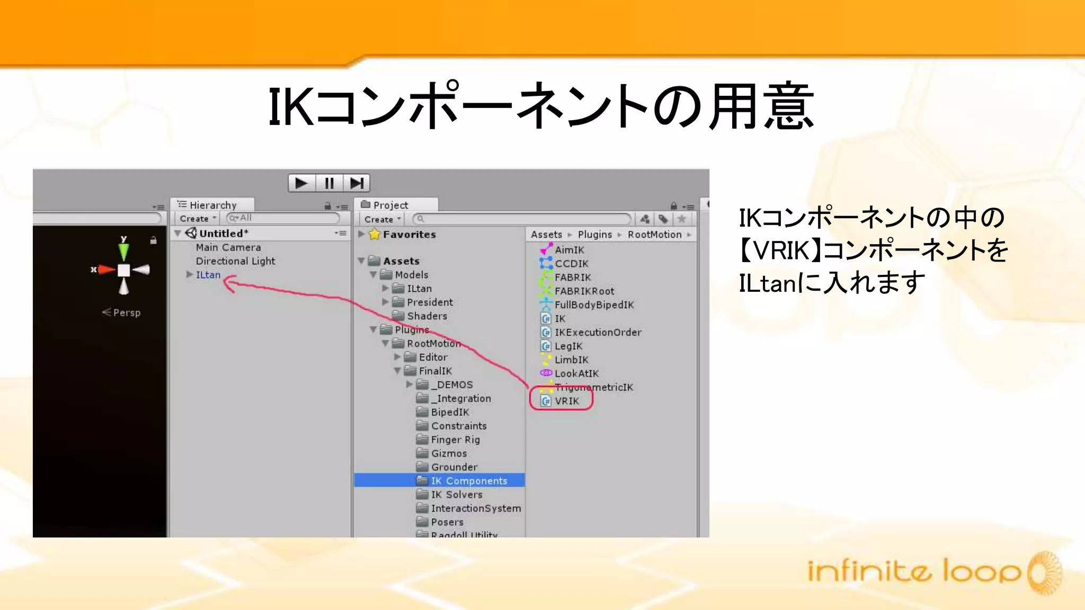The image size is (1085, 610).
Task: Select the Finger Rig folder
Action: [x=448, y=439]
